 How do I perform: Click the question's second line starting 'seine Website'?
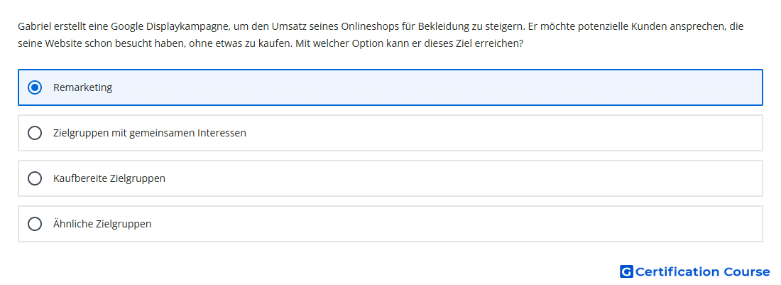coord(271,43)
